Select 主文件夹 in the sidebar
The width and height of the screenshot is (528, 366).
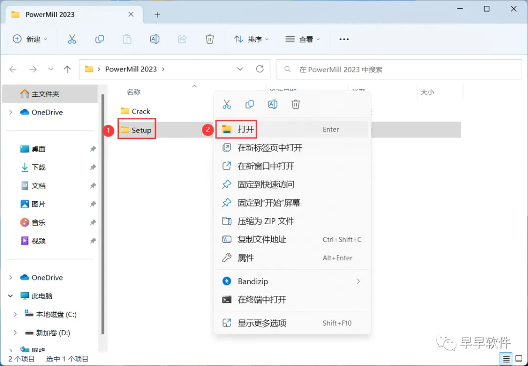tap(50, 93)
